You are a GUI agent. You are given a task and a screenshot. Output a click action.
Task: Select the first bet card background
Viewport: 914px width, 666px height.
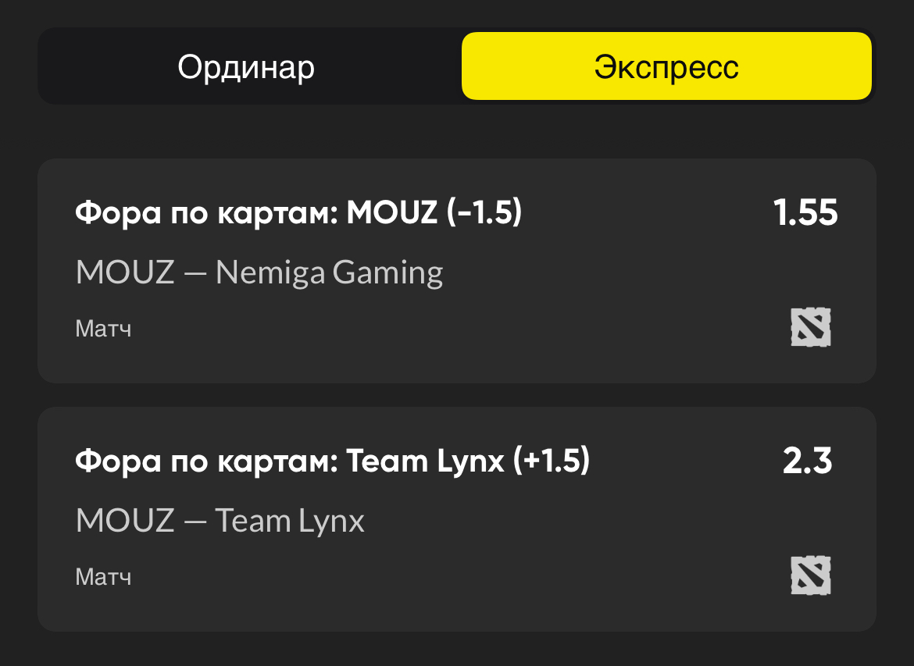click(457, 271)
